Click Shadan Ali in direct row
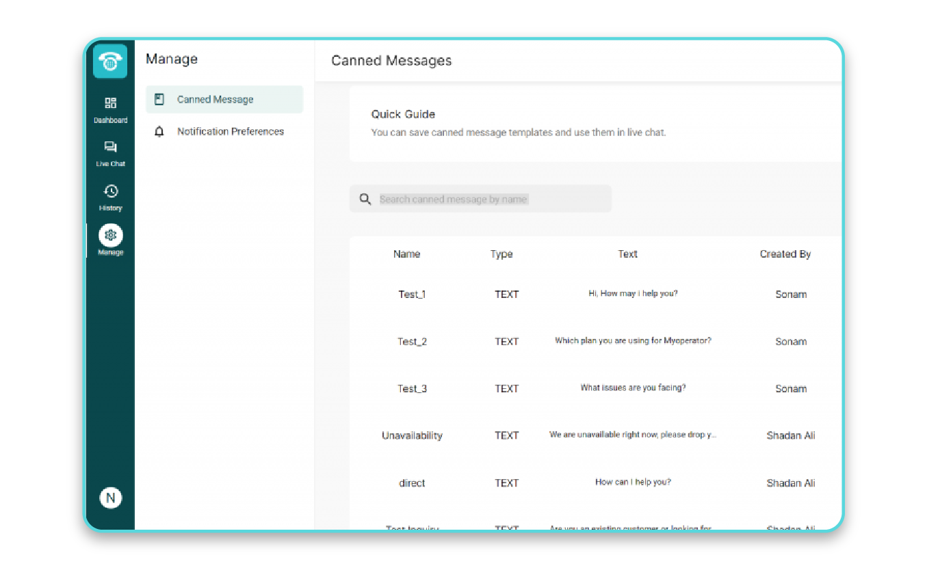927x570 pixels. pos(791,483)
